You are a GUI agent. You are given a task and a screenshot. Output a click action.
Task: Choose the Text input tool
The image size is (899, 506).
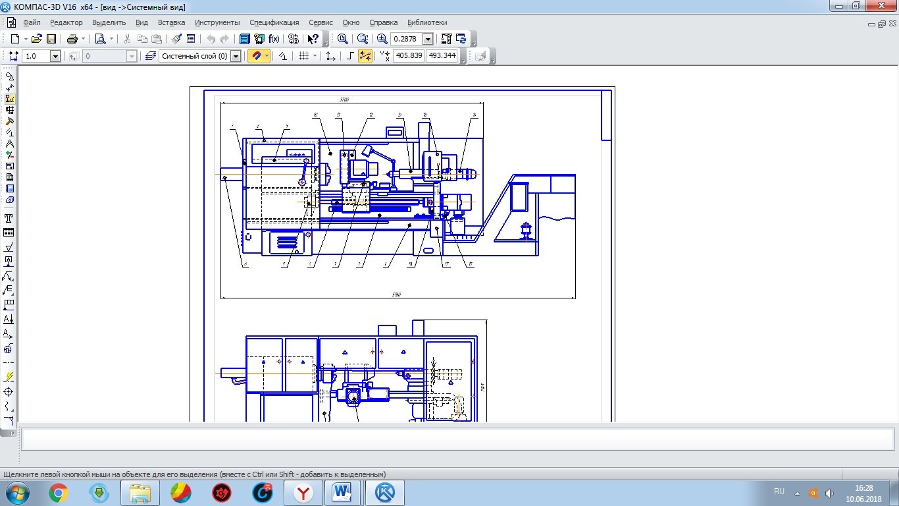point(9,218)
